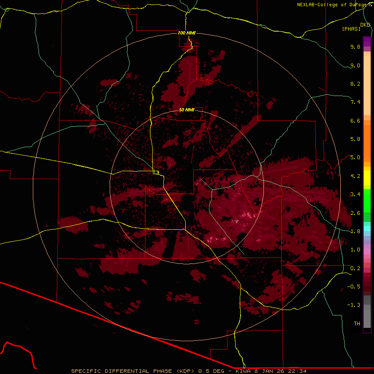
Task: Click the 'DKD' label above the color scale
Action: [x=365, y=25]
